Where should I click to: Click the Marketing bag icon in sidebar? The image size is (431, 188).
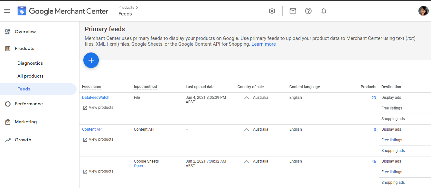click(x=8, y=122)
